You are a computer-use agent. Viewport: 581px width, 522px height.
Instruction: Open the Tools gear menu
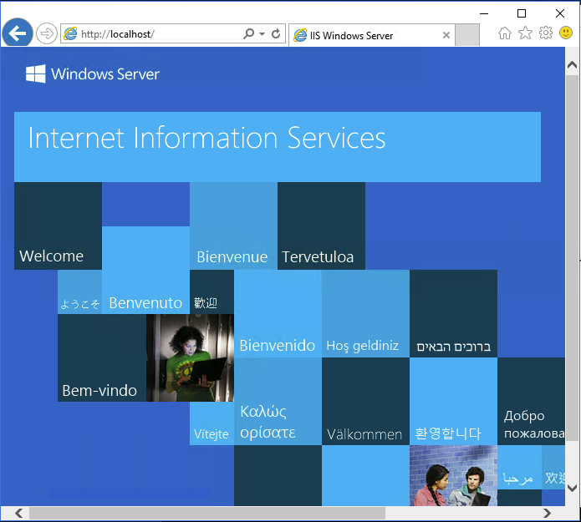545,33
